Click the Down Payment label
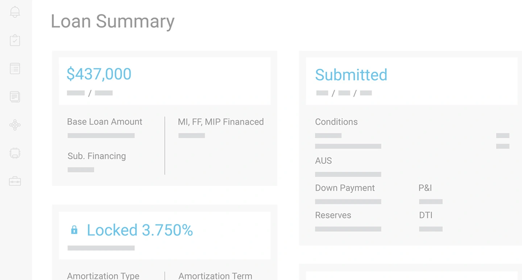Image resolution: width=522 pixels, height=280 pixels. point(344,188)
